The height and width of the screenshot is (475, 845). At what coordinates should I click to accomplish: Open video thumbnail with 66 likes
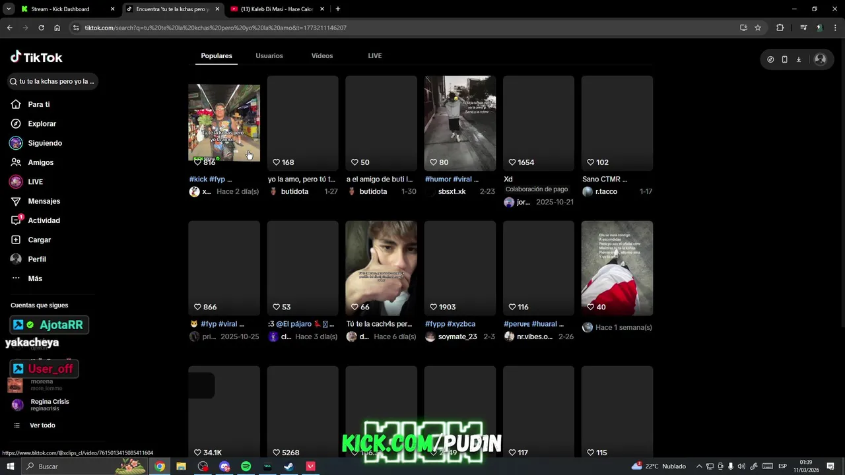tap(382, 269)
